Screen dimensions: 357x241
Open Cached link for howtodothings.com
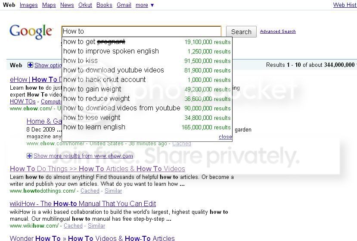point(90,191)
